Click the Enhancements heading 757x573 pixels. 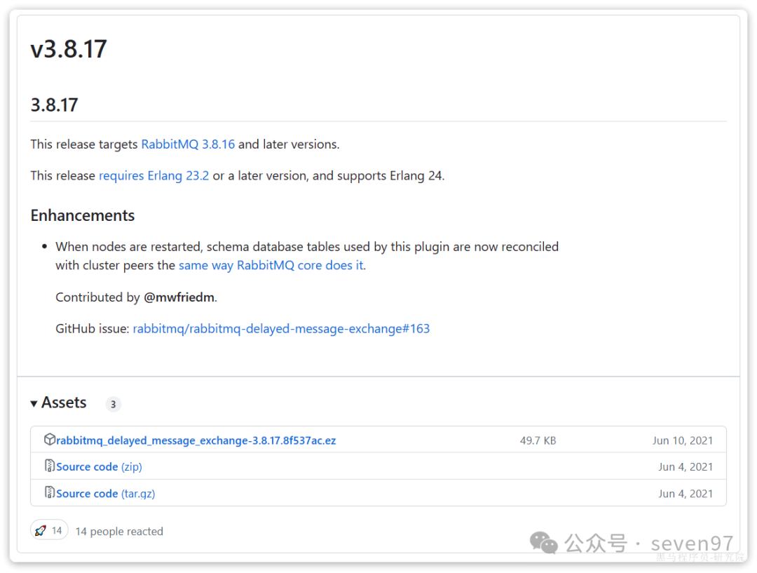(83, 215)
